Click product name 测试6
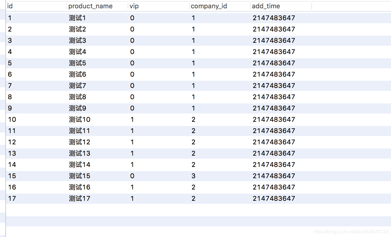The height and width of the screenshot is (237, 391). [77, 75]
